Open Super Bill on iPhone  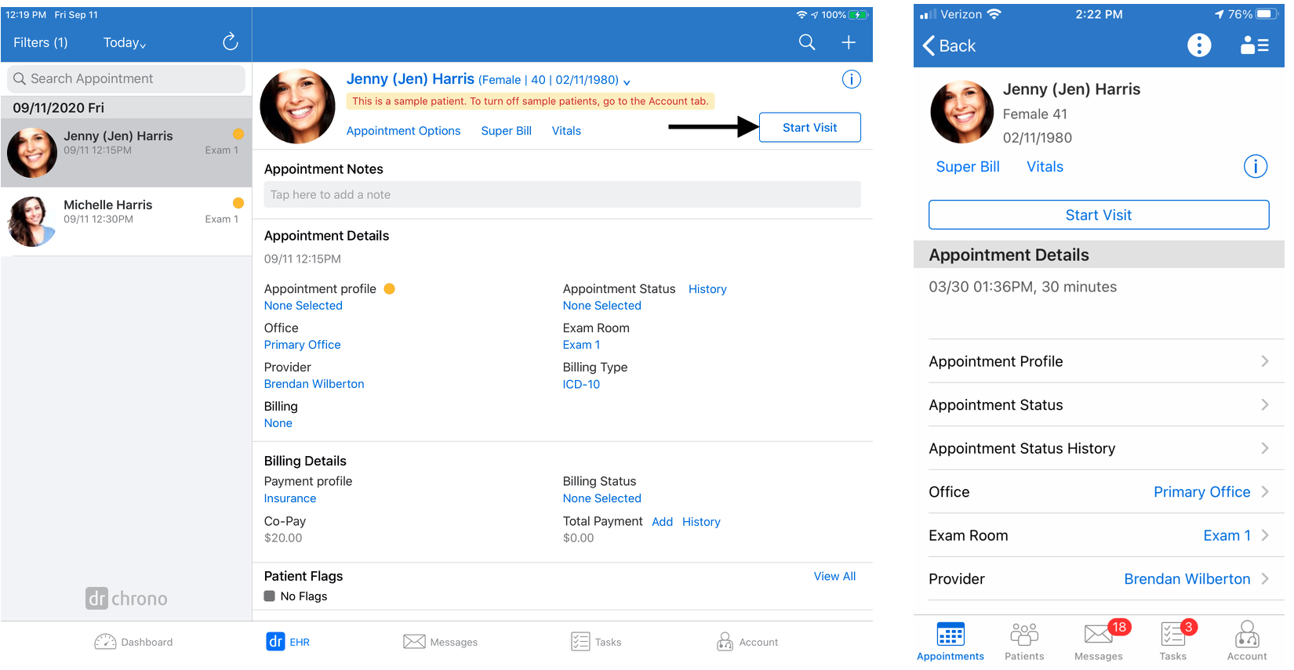point(968,166)
